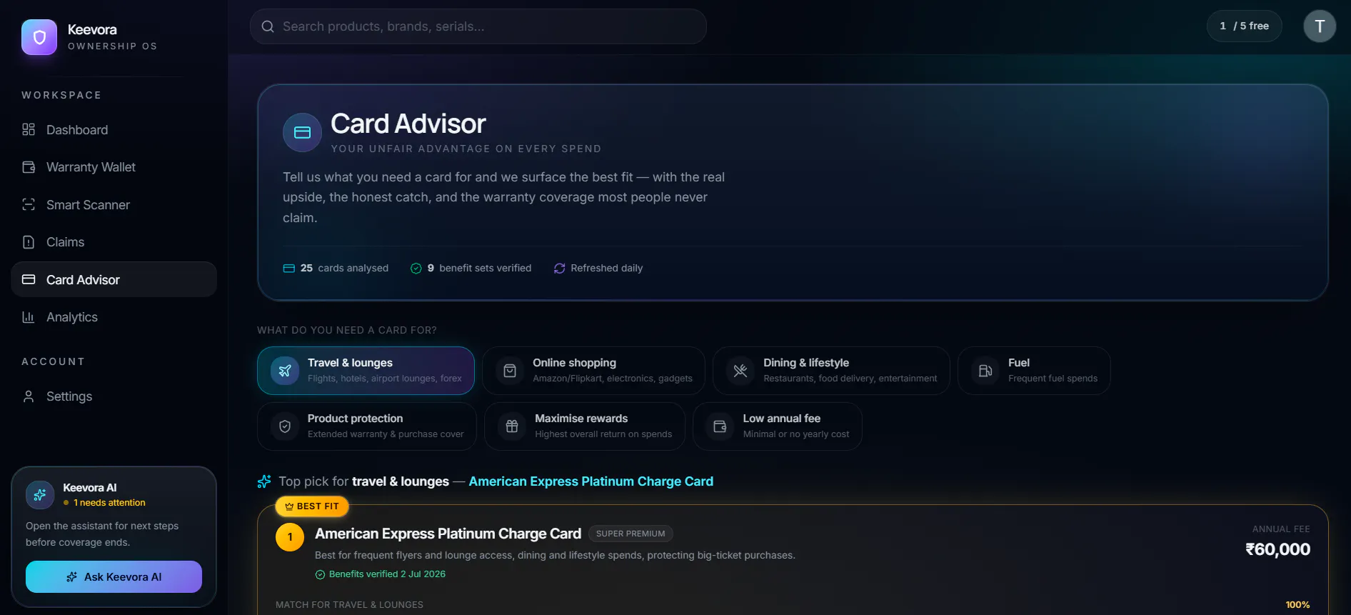1351x615 pixels.
Task: Click the Settings person icon
Action: coord(29,396)
